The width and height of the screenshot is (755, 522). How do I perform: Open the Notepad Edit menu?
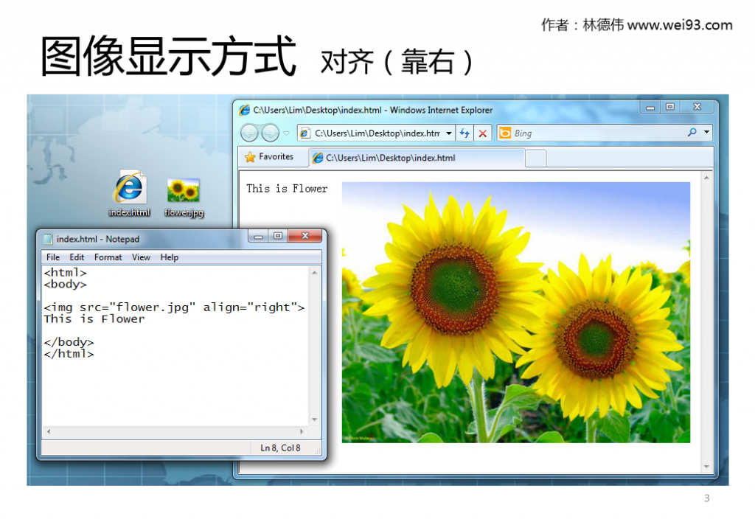[x=77, y=257]
